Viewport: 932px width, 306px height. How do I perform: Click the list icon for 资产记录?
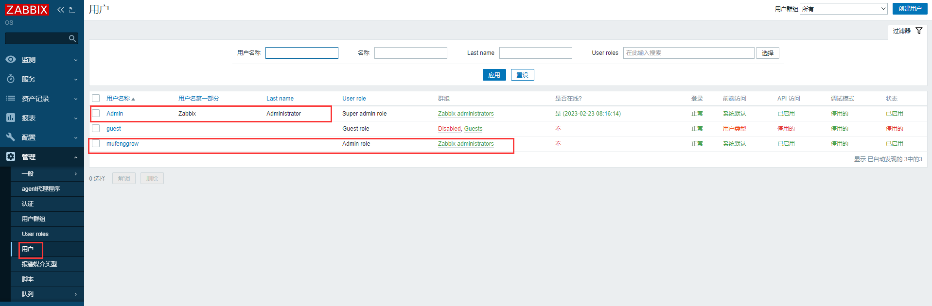[11, 98]
